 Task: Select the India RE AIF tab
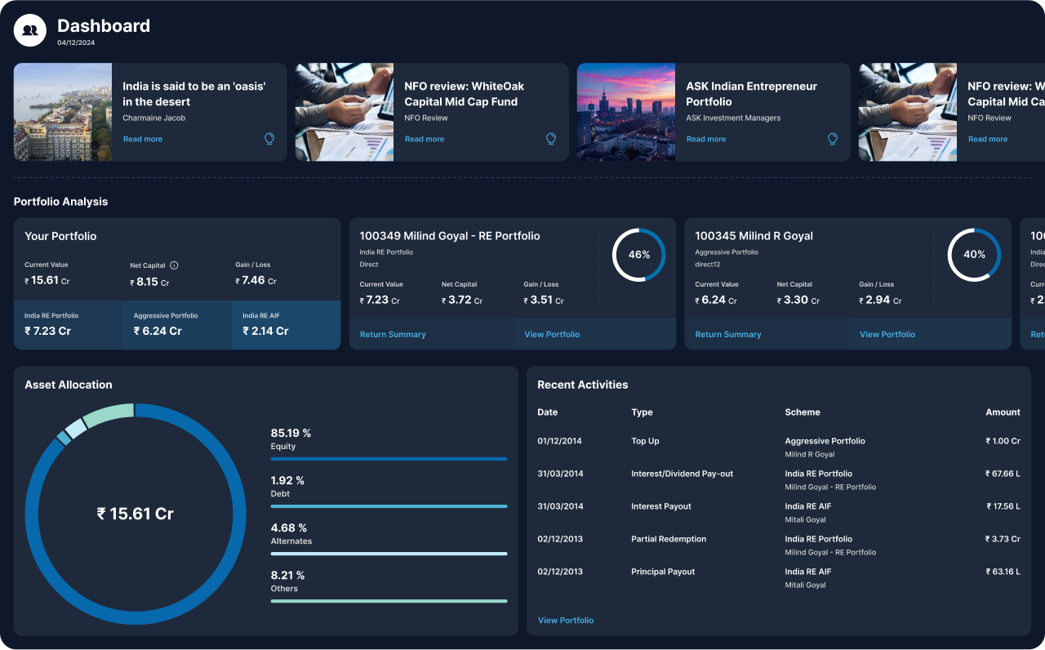(286, 324)
